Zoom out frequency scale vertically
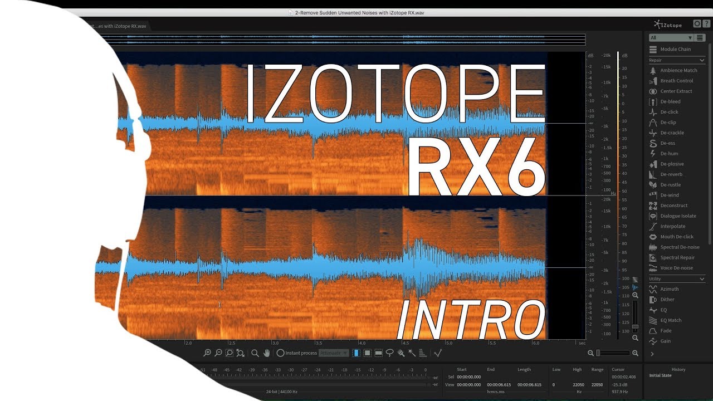 coord(635,338)
